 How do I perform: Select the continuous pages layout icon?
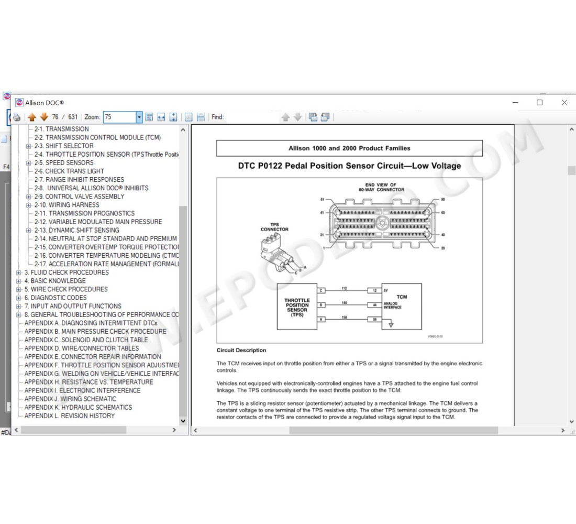[201, 117]
